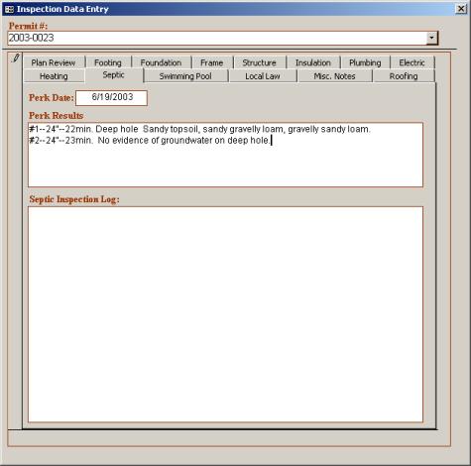The width and height of the screenshot is (471, 466).
Task: Open the Electric tab
Action: (412, 62)
